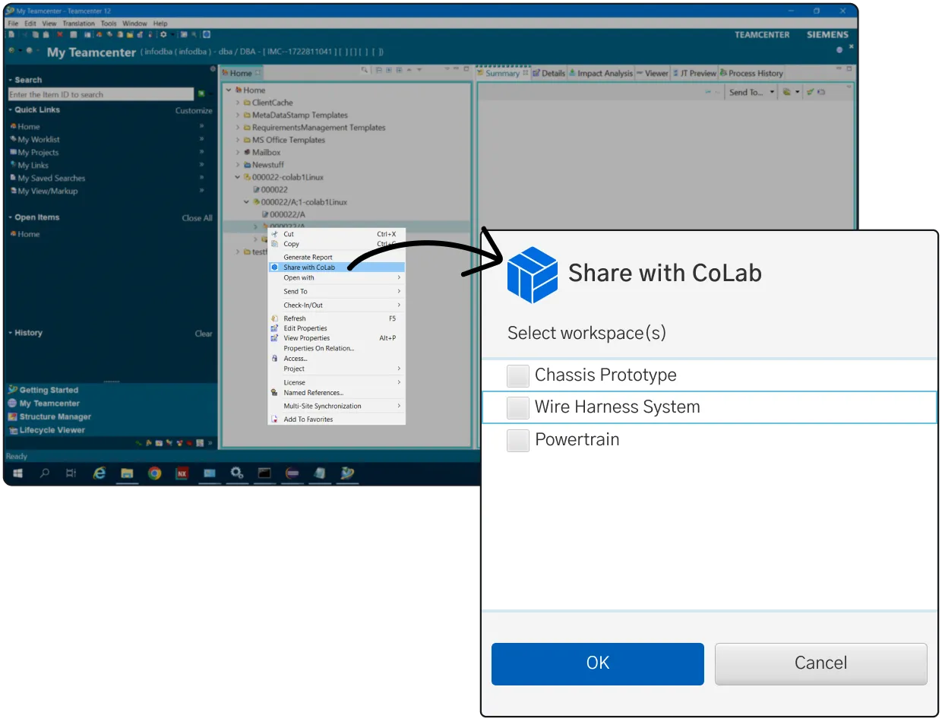Expand the Open with submenu arrow

[x=399, y=277]
